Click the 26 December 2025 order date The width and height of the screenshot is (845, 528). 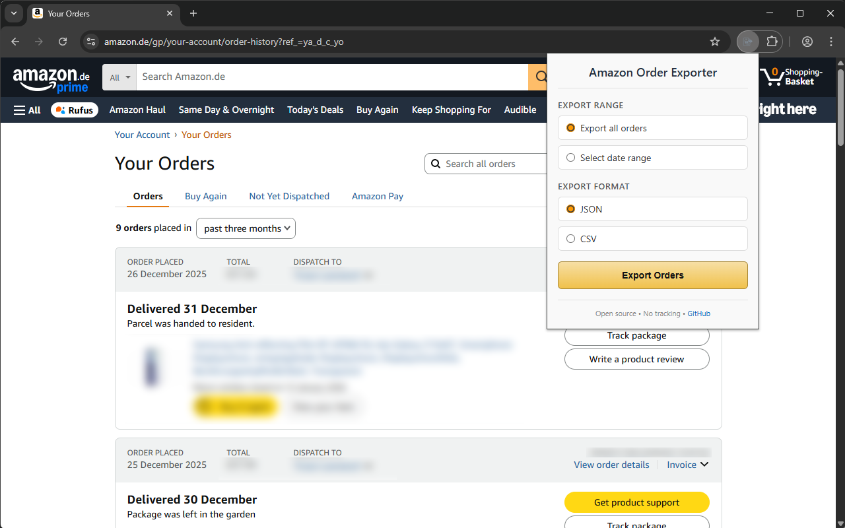[x=167, y=274]
